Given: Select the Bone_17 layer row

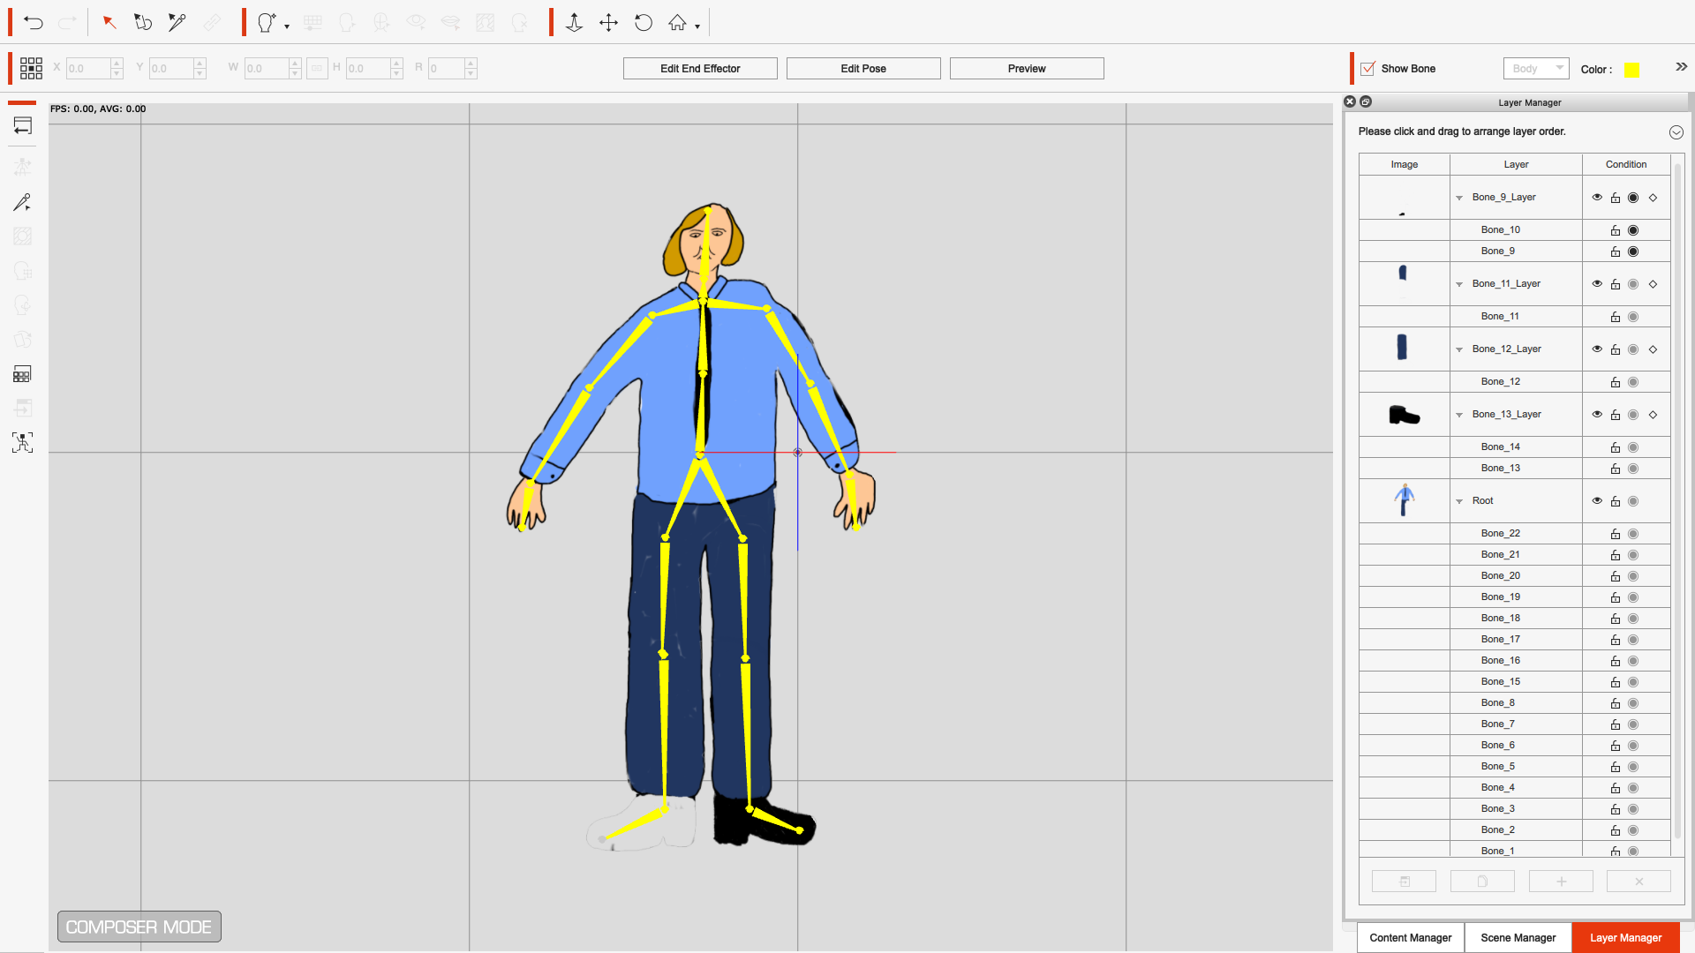Looking at the screenshot, I should [1514, 640].
